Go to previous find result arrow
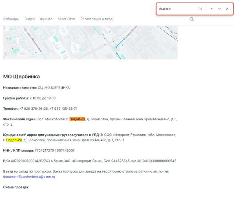 [x=212, y=9]
